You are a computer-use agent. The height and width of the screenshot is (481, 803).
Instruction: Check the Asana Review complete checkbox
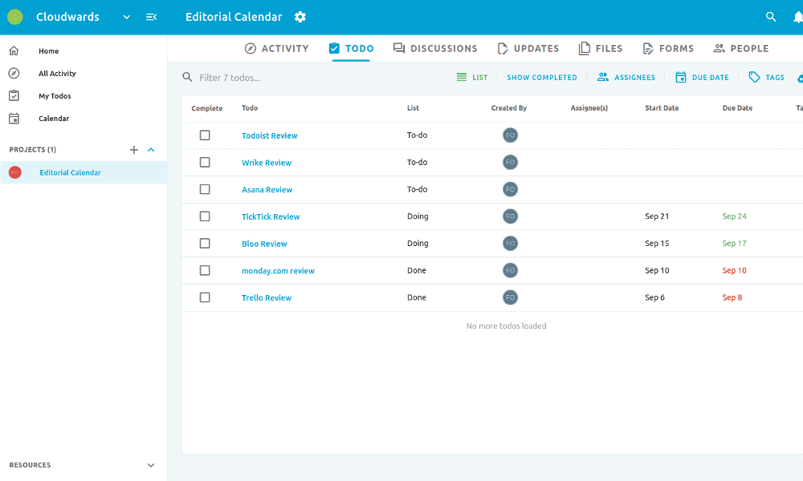point(205,189)
